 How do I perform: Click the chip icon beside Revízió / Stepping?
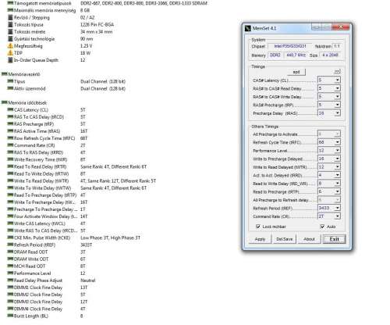click(x=10, y=17)
